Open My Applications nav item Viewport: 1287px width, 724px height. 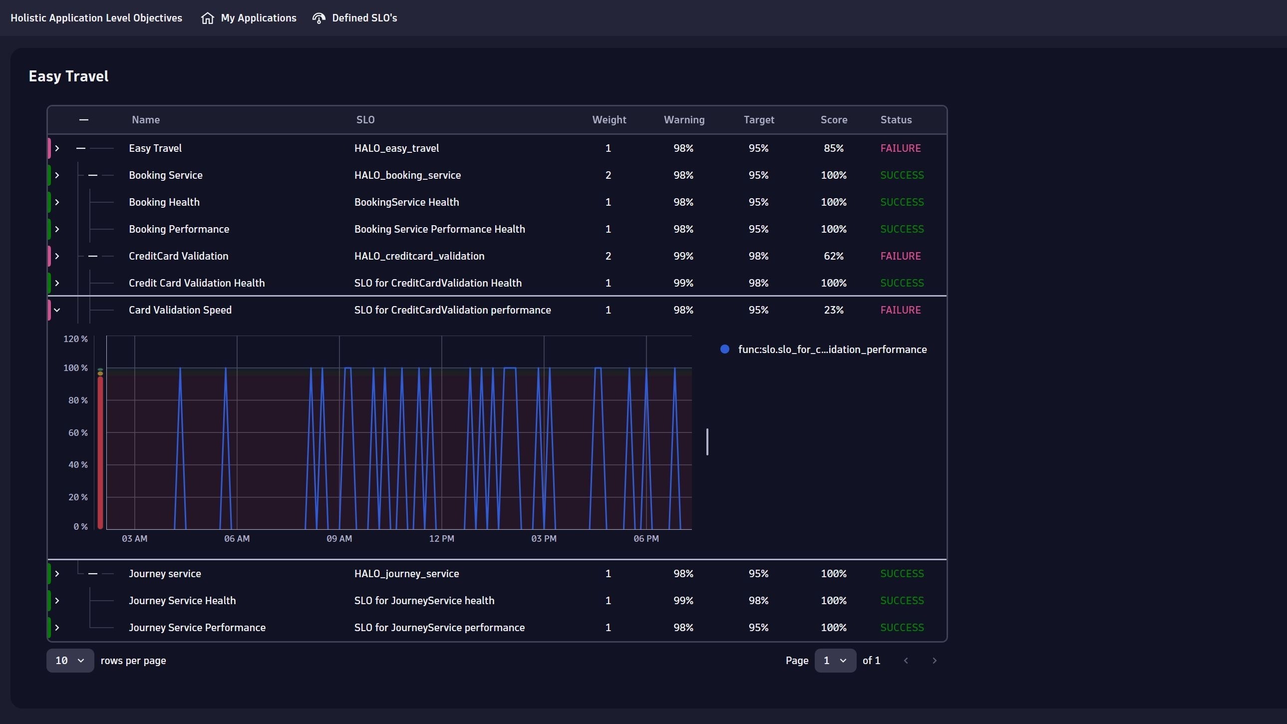pyautogui.click(x=258, y=18)
